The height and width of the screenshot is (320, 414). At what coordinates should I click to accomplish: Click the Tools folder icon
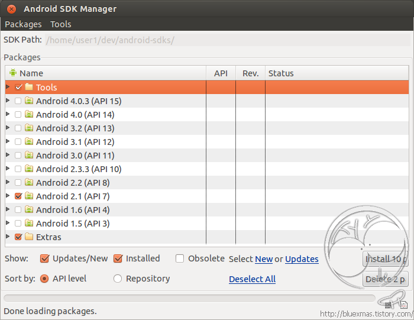(29, 87)
